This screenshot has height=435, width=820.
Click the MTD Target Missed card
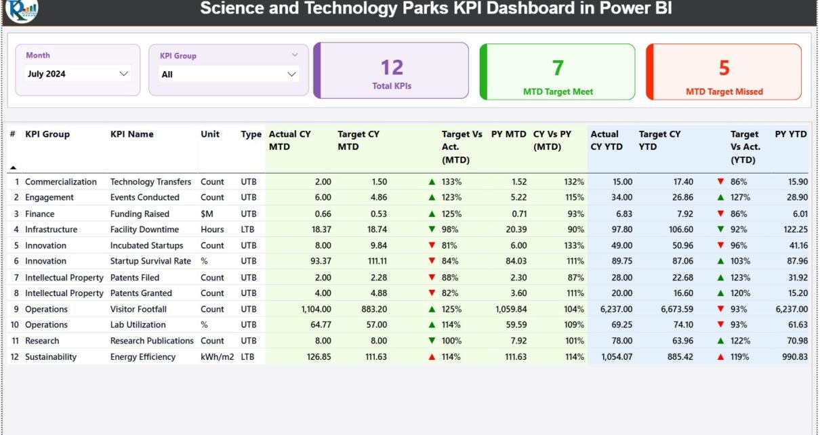[724, 71]
